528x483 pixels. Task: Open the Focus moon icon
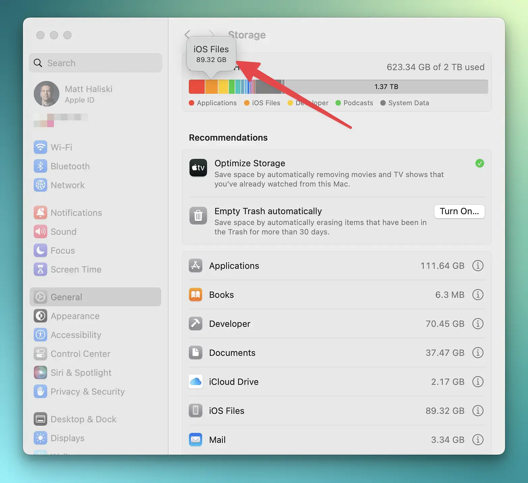(40, 250)
